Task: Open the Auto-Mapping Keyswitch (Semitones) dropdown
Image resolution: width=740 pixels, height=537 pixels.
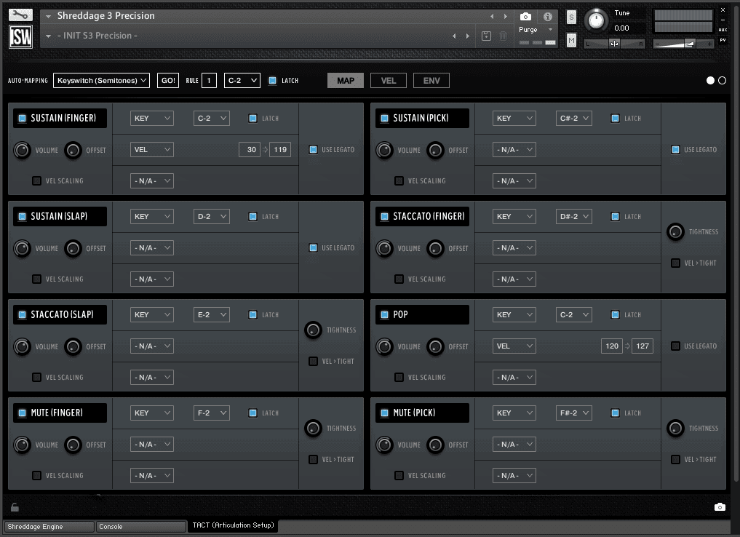Action: pyautogui.click(x=101, y=81)
